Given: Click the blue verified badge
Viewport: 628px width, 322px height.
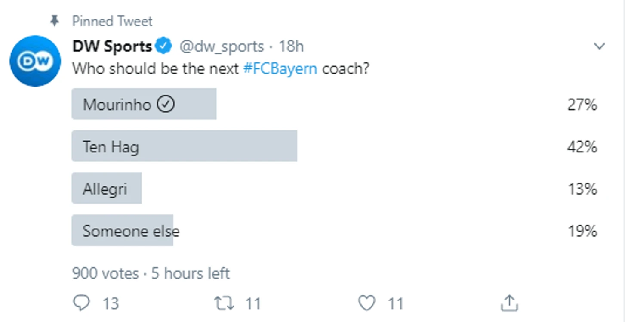Looking at the screenshot, I should tap(163, 46).
